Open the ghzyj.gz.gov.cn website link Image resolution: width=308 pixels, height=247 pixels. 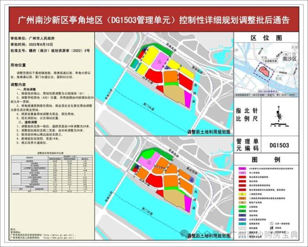pyautogui.click(x=58, y=235)
